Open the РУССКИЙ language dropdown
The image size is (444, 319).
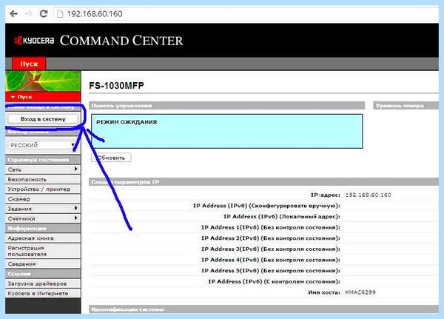pos(42,145)
